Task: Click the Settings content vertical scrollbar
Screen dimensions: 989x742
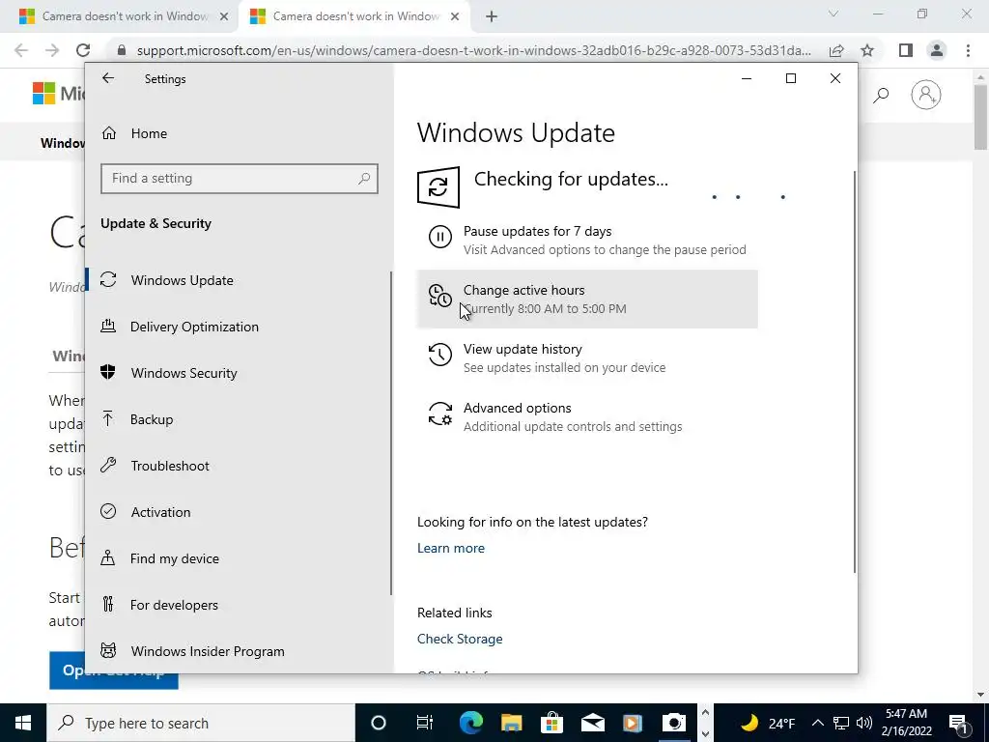Action: (x=855, y=372)
